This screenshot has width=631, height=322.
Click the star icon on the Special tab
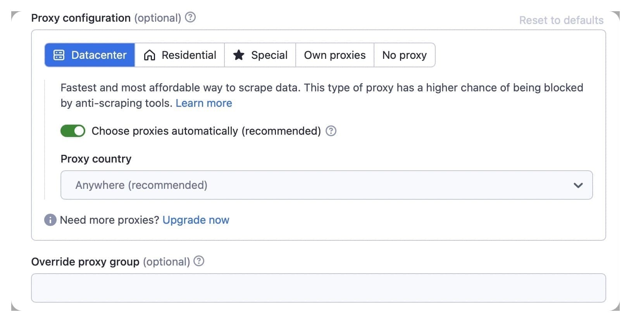[239, 55]
